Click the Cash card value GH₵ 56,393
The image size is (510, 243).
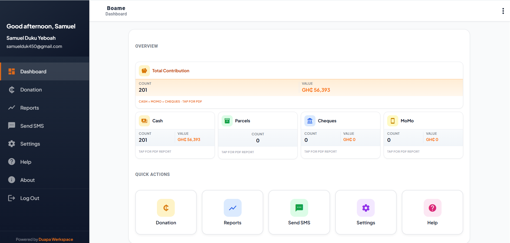189,140
